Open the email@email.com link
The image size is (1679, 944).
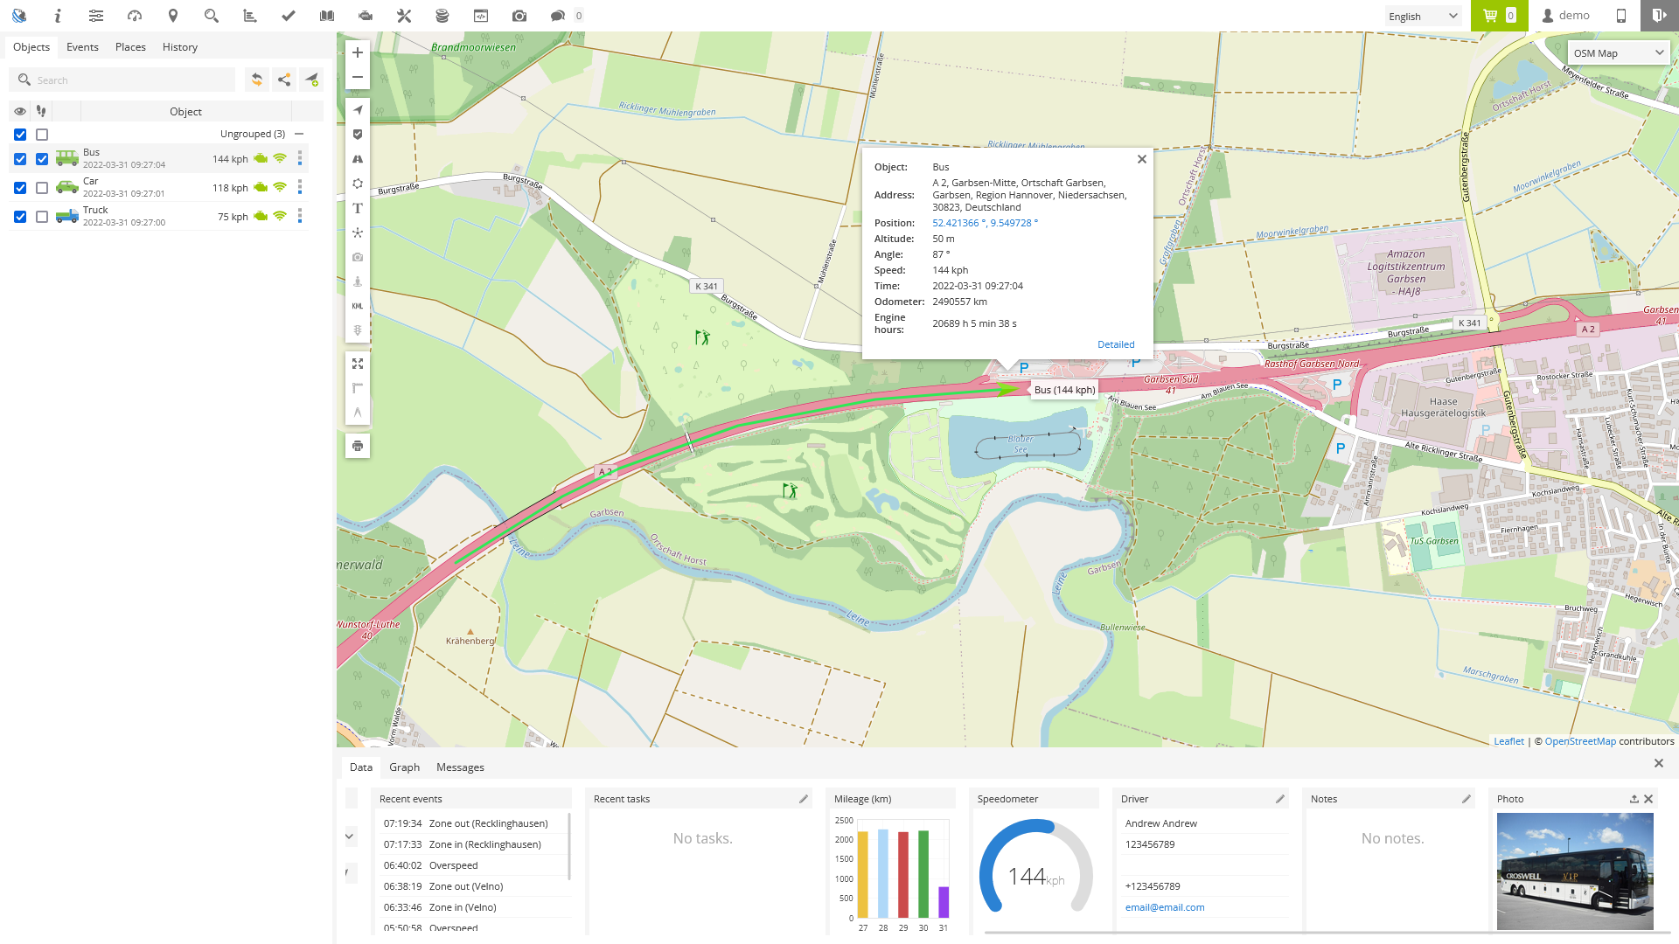(x=1165, y=907)
